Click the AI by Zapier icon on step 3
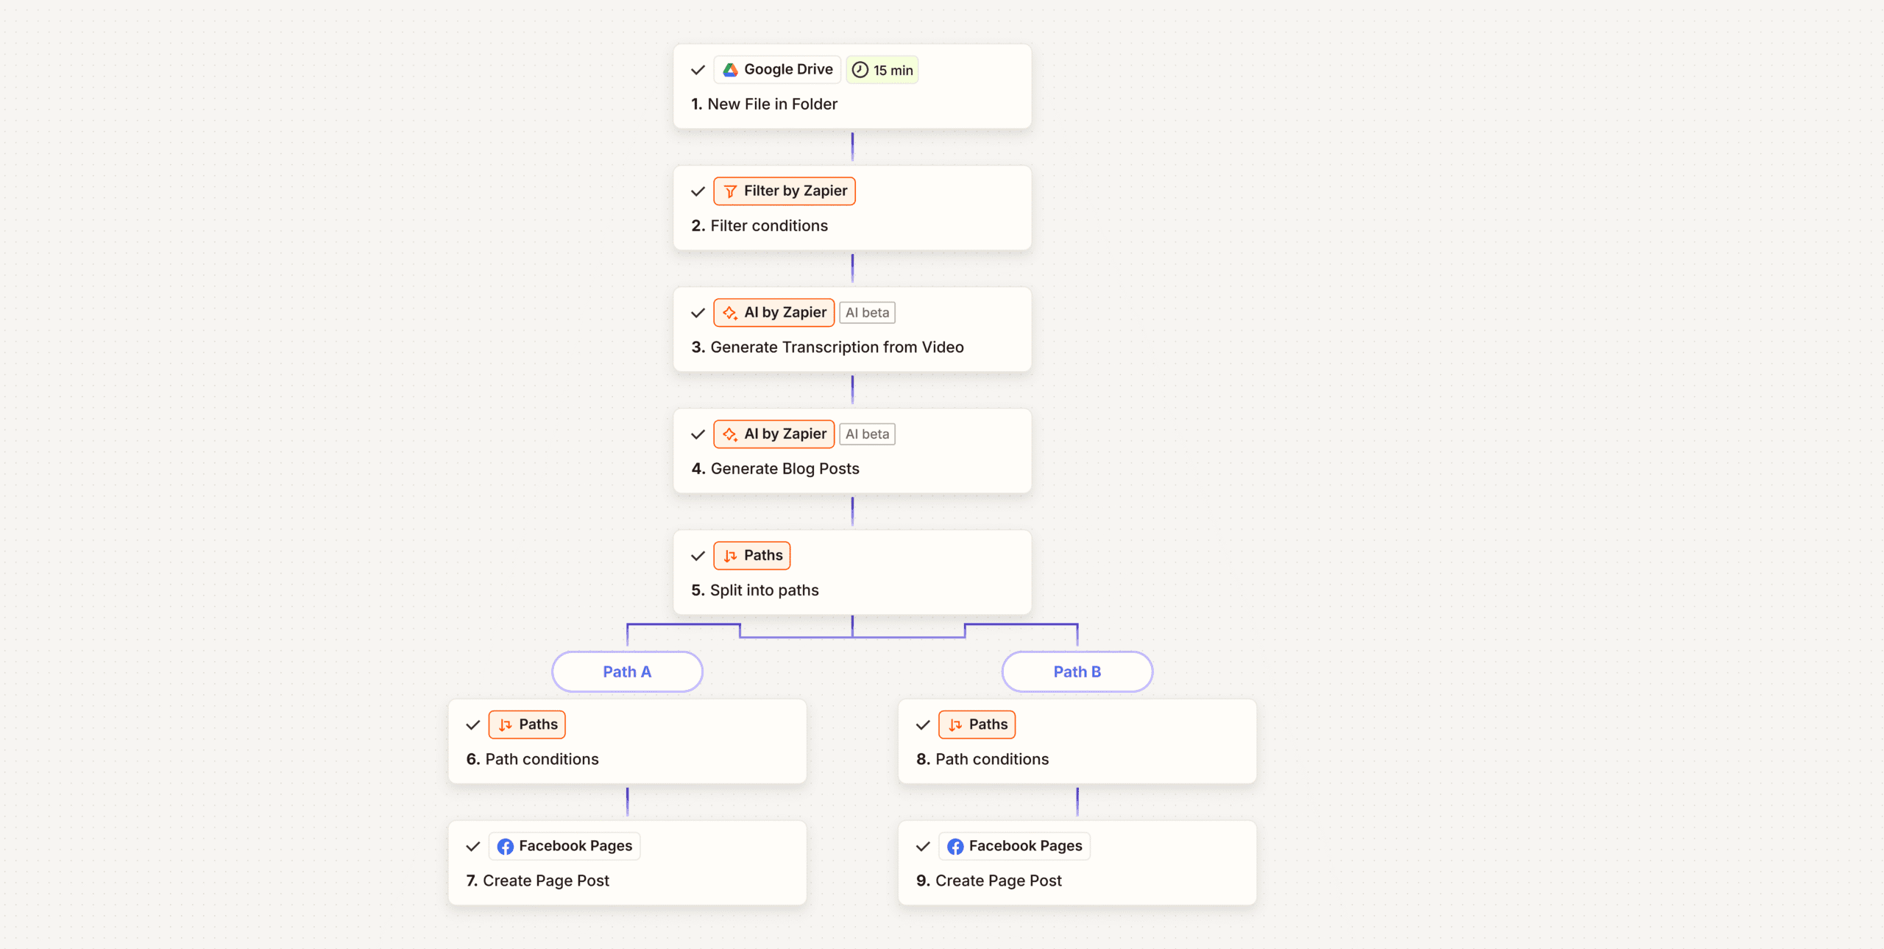The width and height of the screenshot is (1884, 949). (x=729, y=312)
